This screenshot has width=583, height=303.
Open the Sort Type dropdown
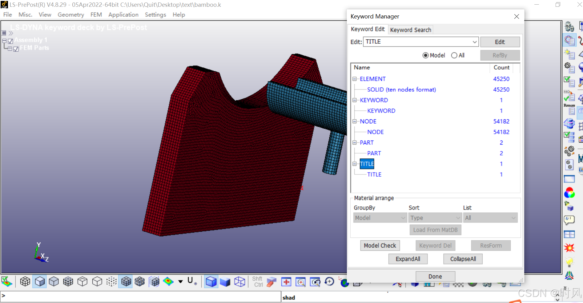click(435, 218)
